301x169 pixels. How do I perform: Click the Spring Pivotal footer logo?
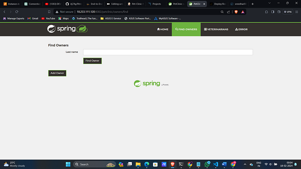pos(151,84)
